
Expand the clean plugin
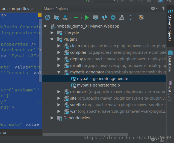(59, 46)
